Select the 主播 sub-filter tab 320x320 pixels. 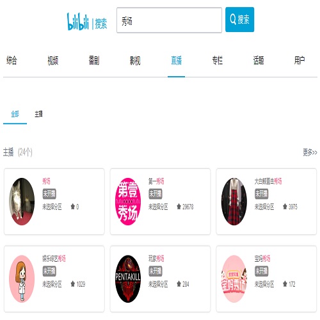click(38, 114)
